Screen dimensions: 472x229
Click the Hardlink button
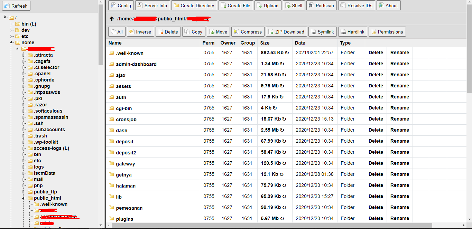tap(353, 32)
